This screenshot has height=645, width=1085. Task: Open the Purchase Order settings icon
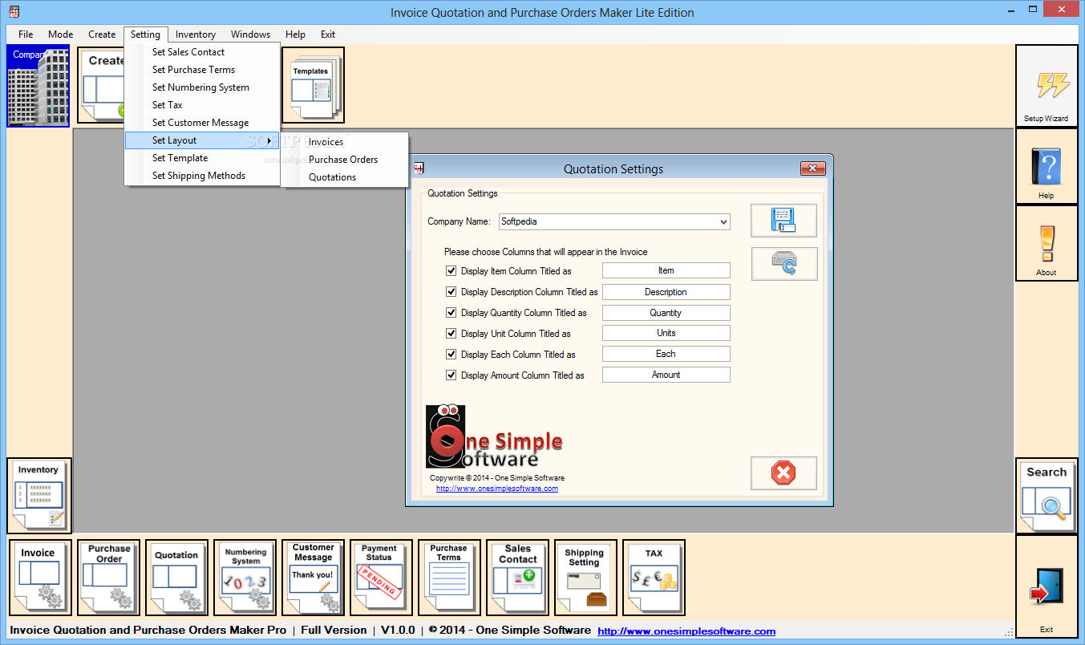pyautogui.click(x=109, y=578)
